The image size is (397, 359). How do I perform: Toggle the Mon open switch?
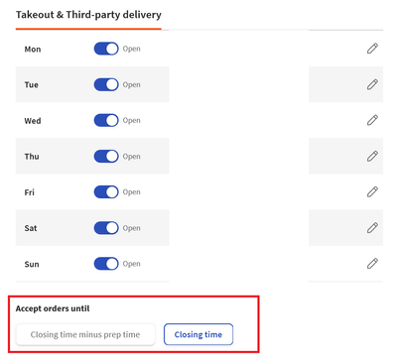pos(106,49)
